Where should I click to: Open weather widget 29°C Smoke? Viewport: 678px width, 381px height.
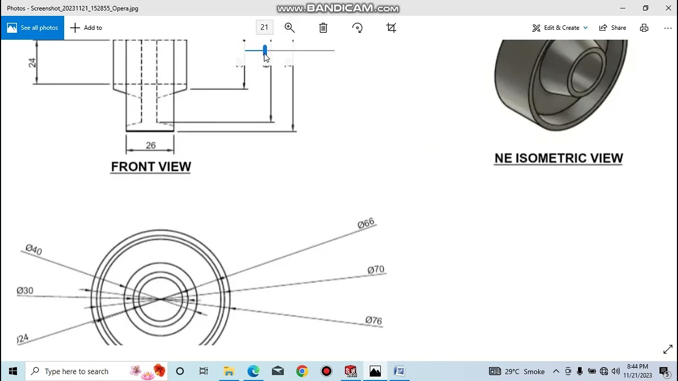tap(516, 371)
